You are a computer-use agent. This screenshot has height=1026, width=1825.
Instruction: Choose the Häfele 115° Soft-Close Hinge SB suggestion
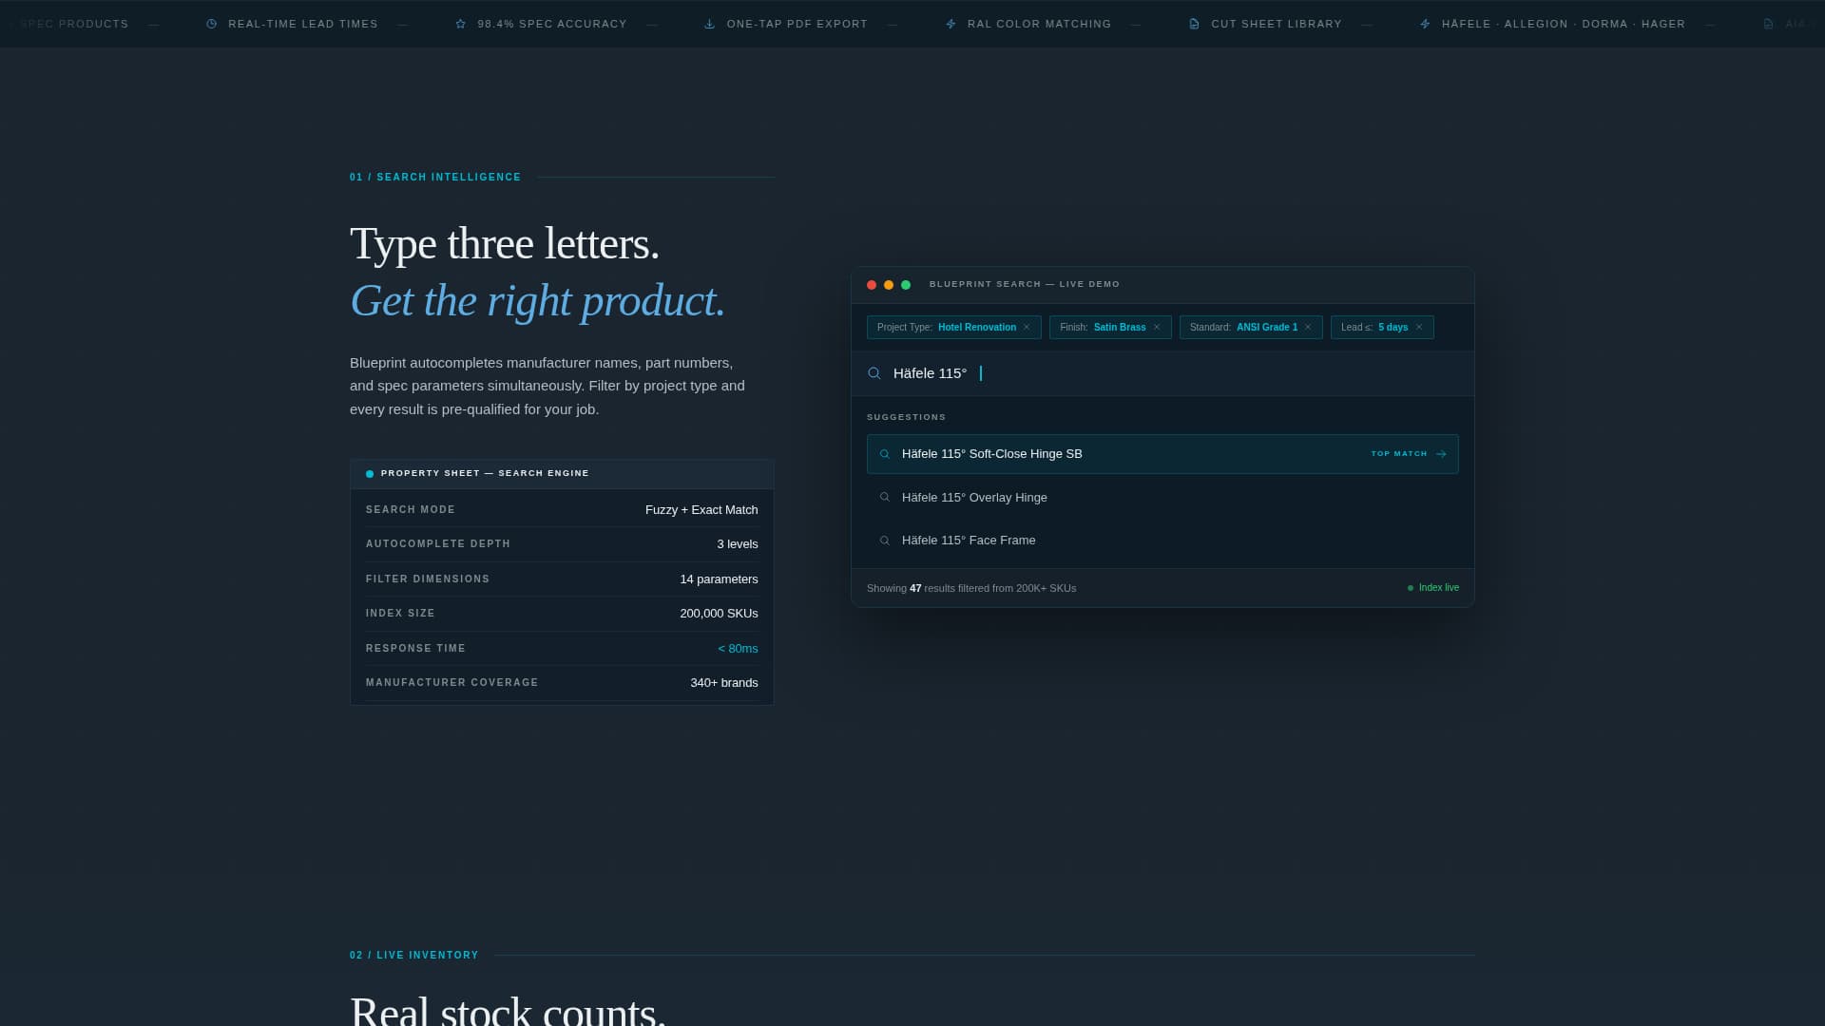(1162, 454)
